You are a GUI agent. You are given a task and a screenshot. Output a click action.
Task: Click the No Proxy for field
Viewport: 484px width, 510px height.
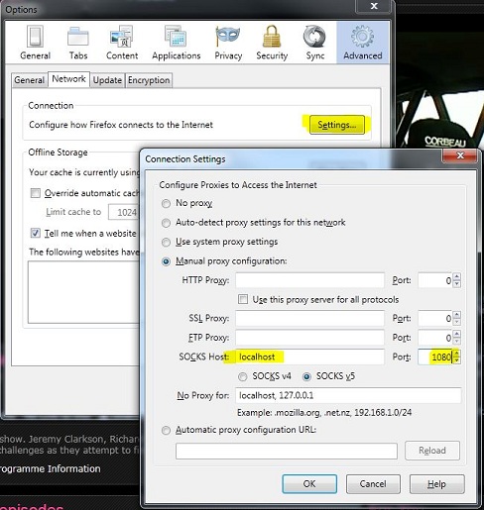click(x=348, y=395)
